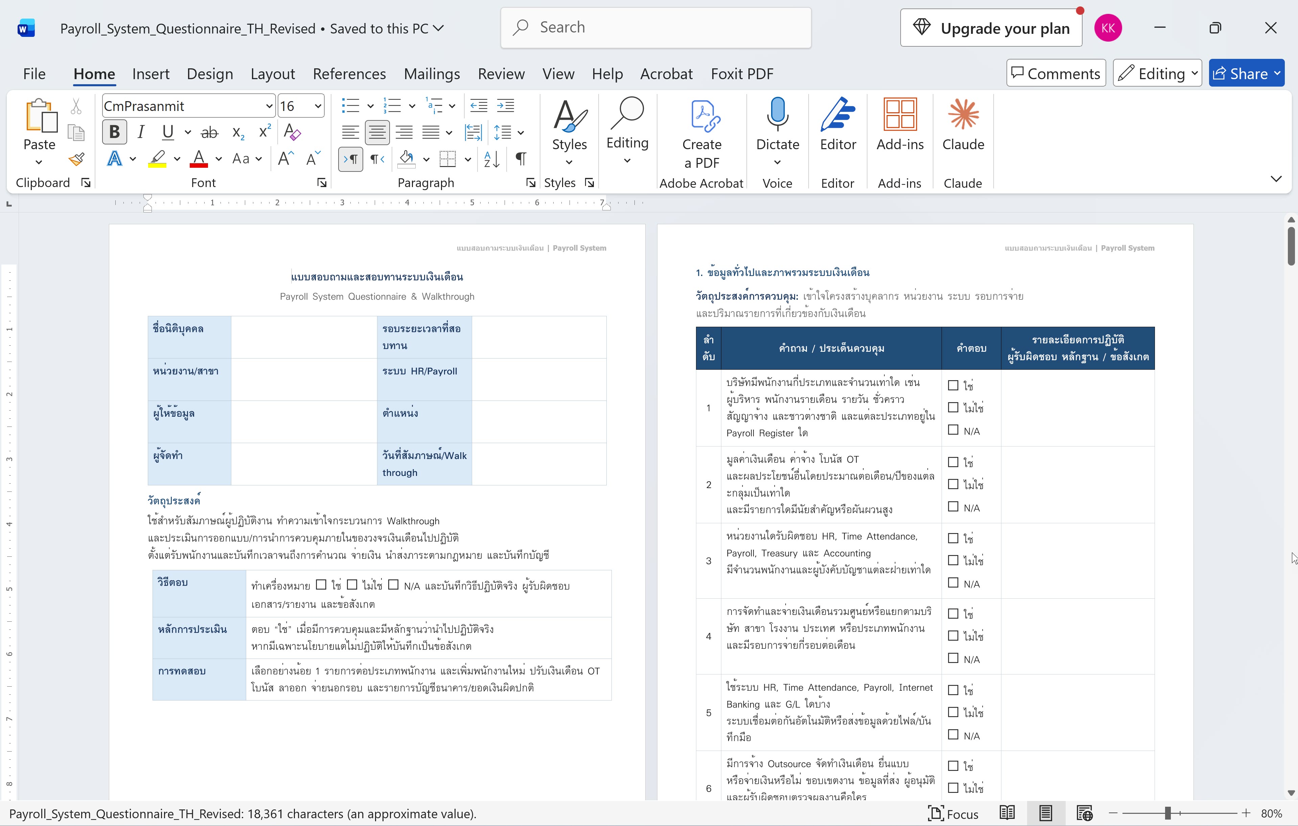Select the Format Painter brush

76,159
